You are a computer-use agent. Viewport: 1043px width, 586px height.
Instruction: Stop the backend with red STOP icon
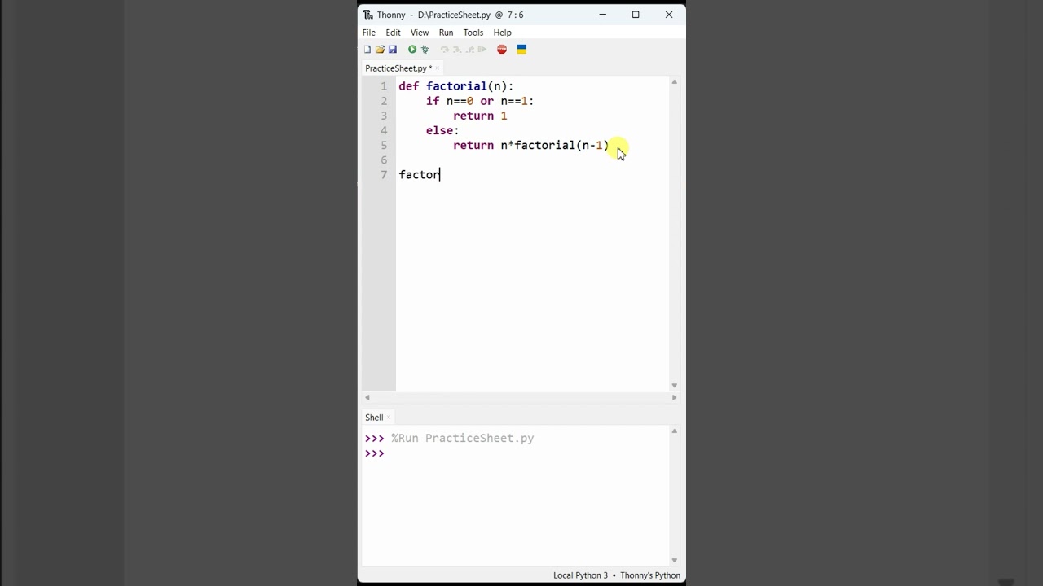(x=502, y=50)
